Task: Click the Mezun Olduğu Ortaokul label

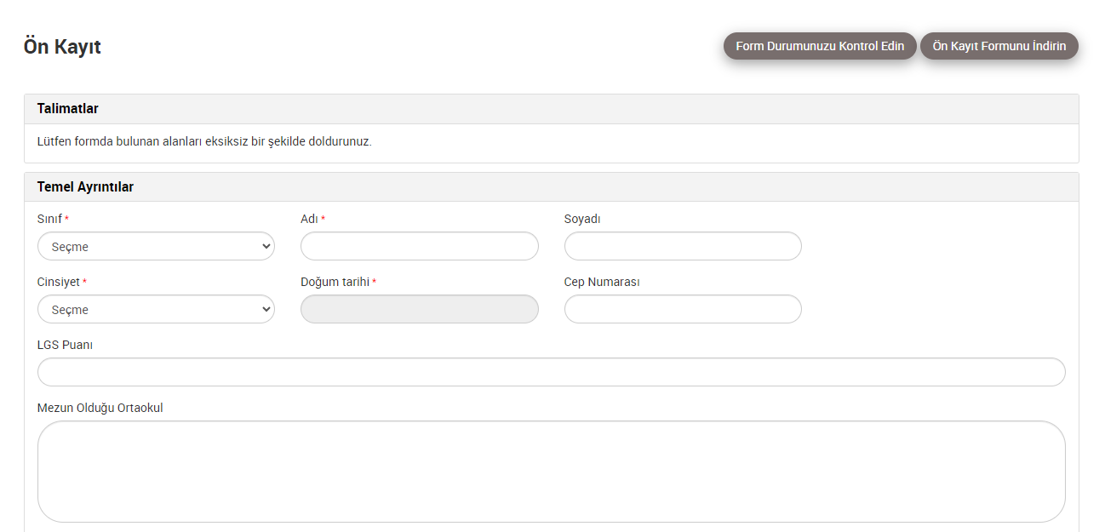Action: pos(100,408)
